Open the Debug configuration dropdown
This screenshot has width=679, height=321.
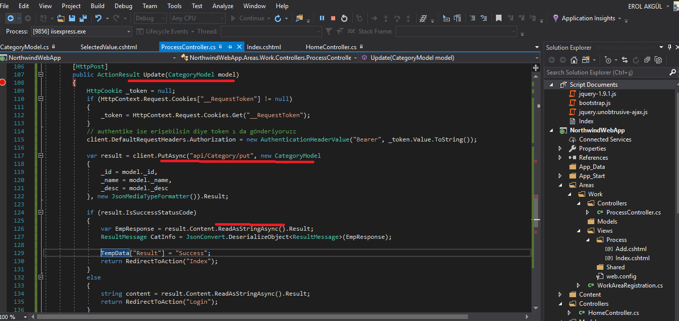click(150, 18)
